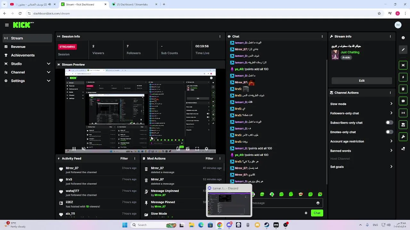Image resolution: width=410 pixels, height=230 pixels.
Task: Open chat settings gear next to Chat button
Action: coord(306,213)
